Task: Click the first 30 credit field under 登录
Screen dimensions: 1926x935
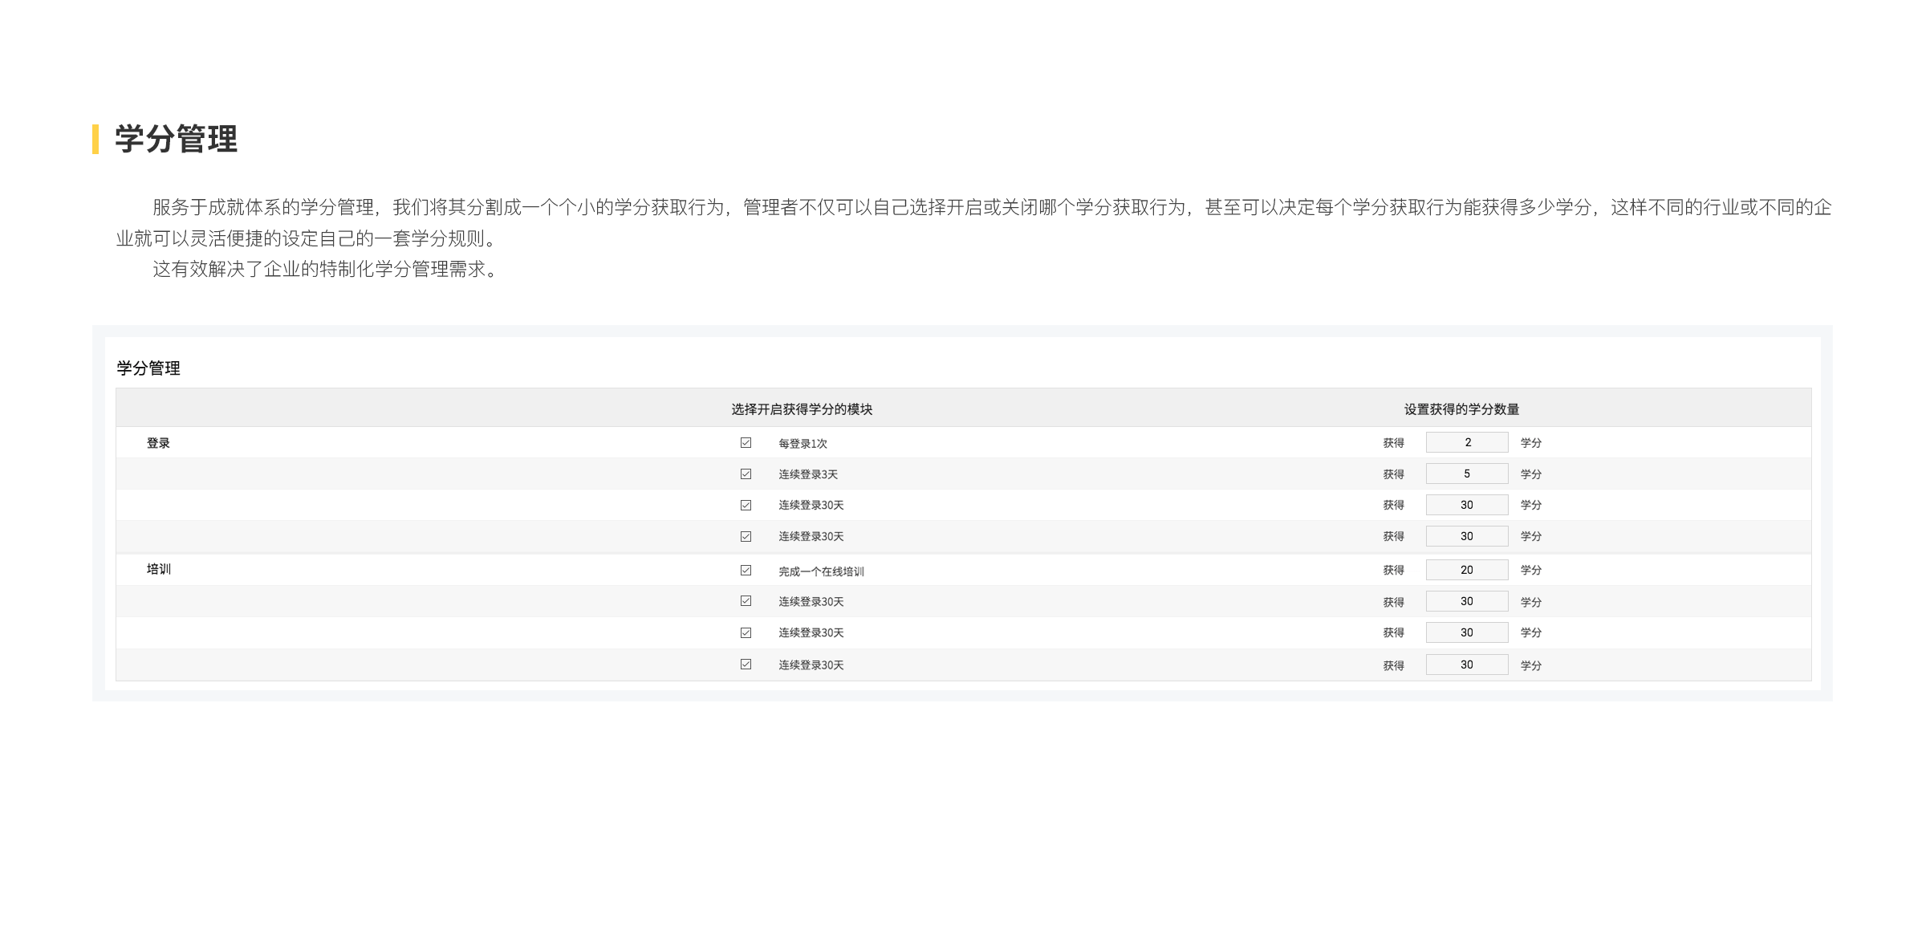Action: click(1467, 505)
